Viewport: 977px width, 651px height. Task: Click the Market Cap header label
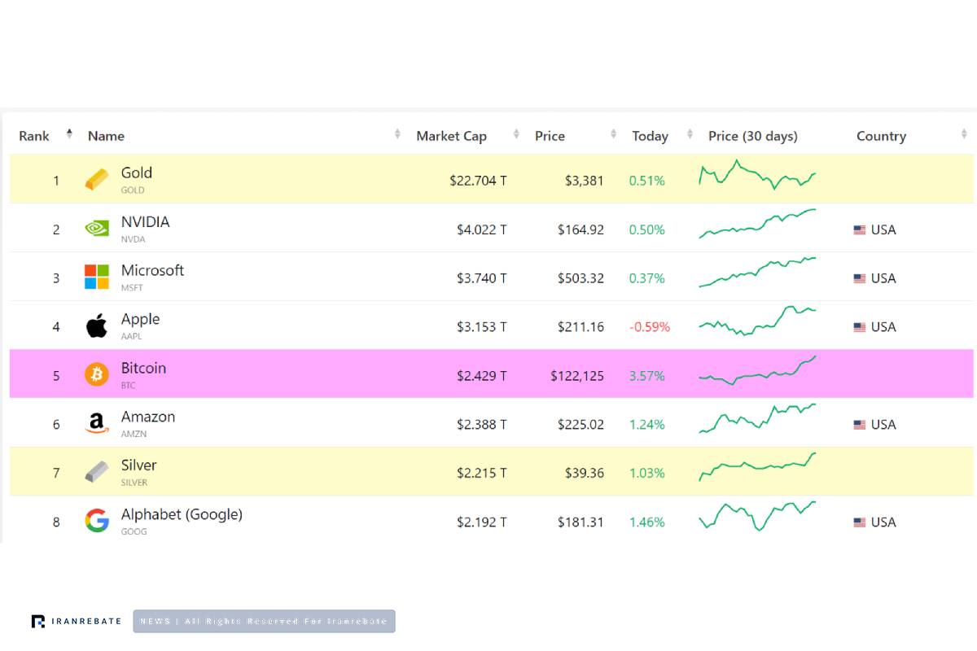451,136
